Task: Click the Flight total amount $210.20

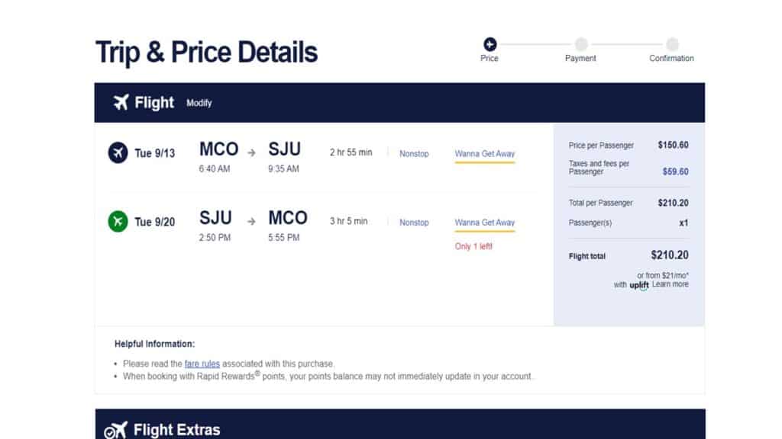Action: [669, 255]
